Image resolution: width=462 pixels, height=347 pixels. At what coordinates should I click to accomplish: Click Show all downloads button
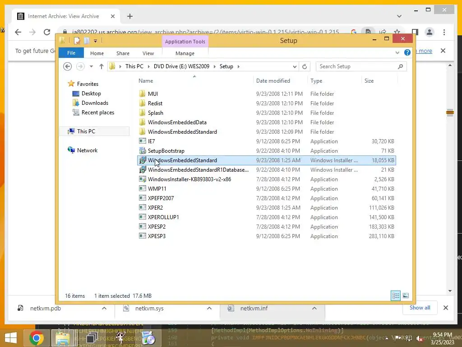click(420, 308)
